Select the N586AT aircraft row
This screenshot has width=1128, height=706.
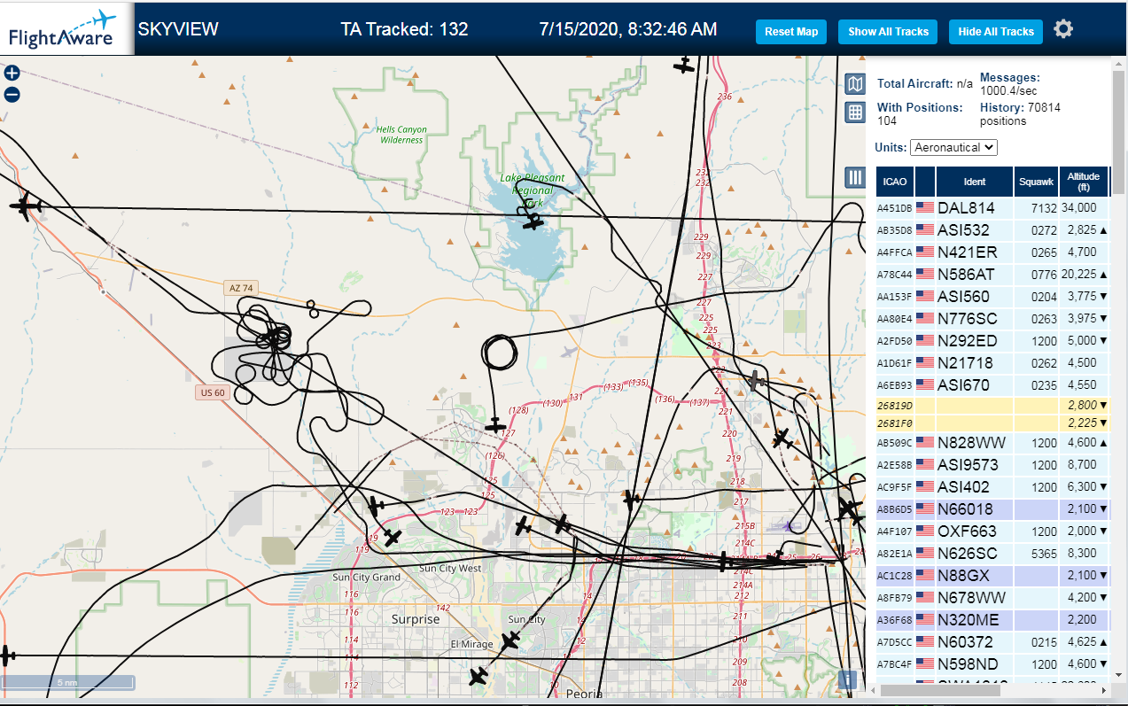click(x=993, y=275)
